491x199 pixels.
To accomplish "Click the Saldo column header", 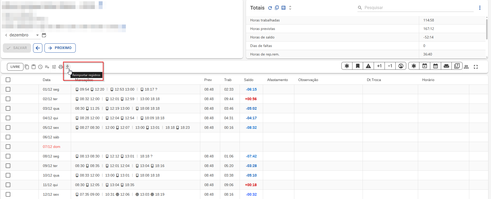I will pyautogui.click(x=249, y=80).
